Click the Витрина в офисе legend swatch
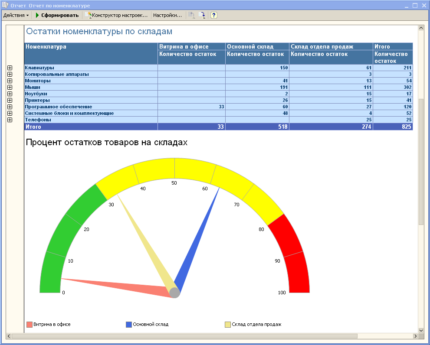Viewport: 430px width, 345px height. pyautogui.click(x=30, y=325)
